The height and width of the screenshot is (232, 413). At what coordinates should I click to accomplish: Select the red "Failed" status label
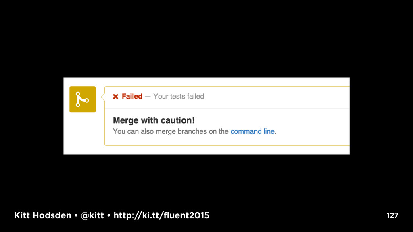pyautogui.click(x=132, y=96)
